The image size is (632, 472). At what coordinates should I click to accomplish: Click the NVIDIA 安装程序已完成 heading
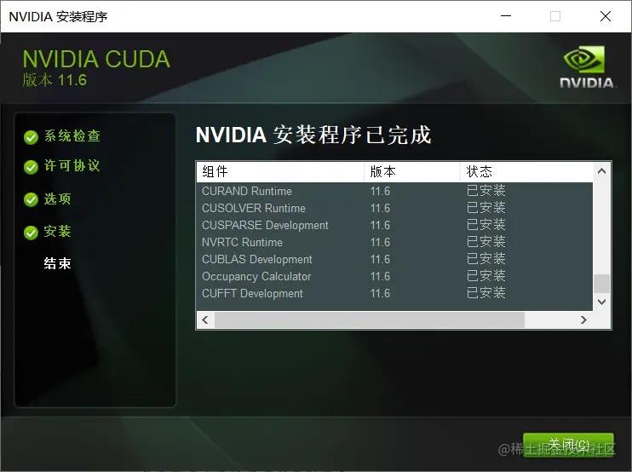(313, 135)
